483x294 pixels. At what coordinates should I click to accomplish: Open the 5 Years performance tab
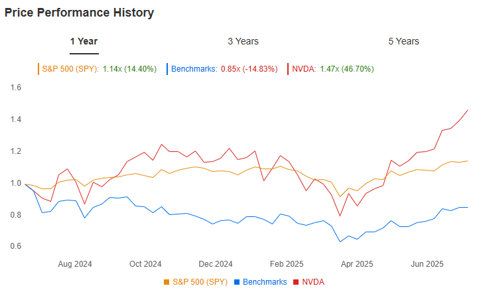pyautogui.click(x=403, y=41)
